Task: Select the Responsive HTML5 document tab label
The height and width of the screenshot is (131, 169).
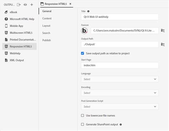Action: 56,4
